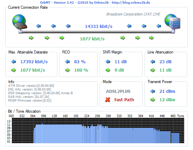Click the blue arrow in SNR Margin
This screenshot has width=193, height=150.
108,62
